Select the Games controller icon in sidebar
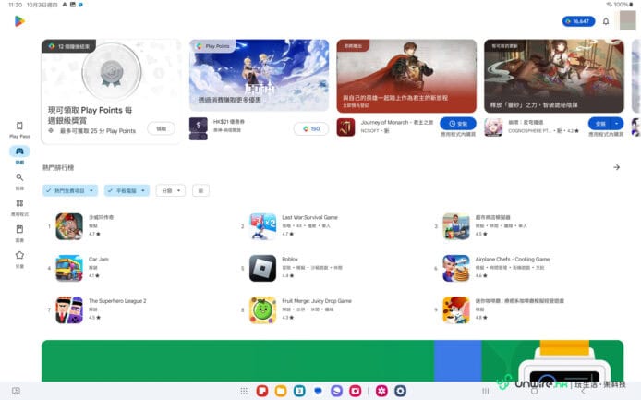Viewport: 641px width, 400px height. pyautogui.click(x=19, y=152)
